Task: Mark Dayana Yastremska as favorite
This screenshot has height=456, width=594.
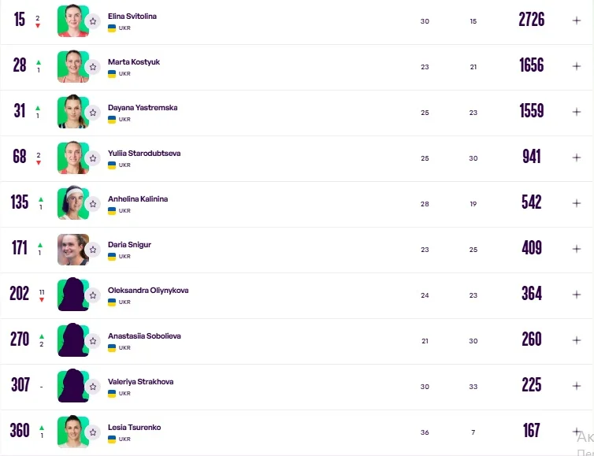Action: coord(93,113)
